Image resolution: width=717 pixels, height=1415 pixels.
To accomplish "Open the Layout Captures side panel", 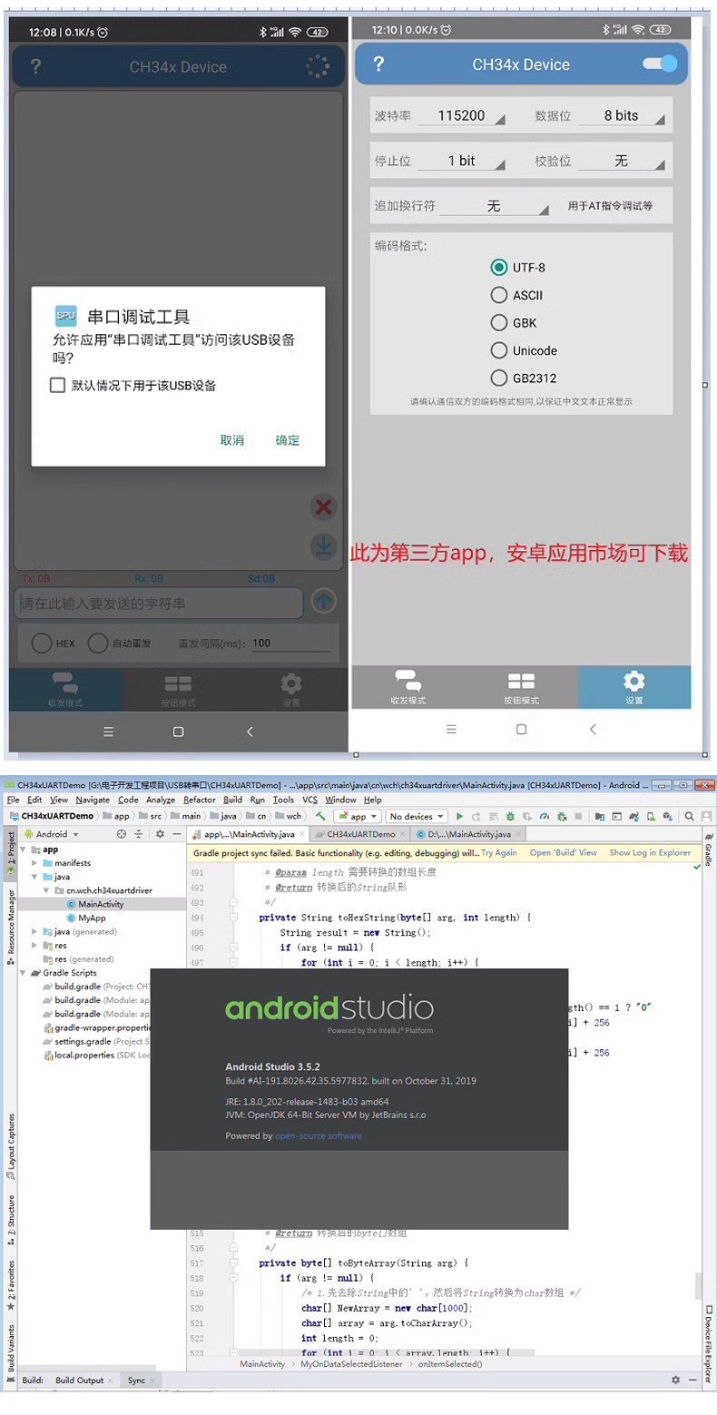I will click(x=10, y=1145).
